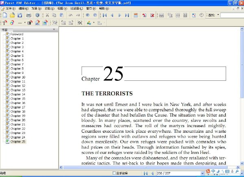Click the horizontal scrollbar left arrow
Image resolution: width=244 pixels, height=177 pixels.
[61, 167]
